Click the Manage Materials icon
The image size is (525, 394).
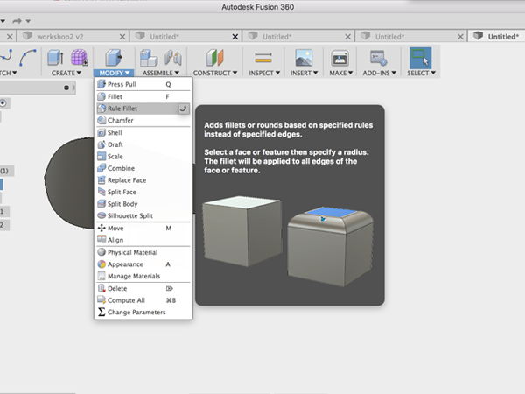coord(101,276)
